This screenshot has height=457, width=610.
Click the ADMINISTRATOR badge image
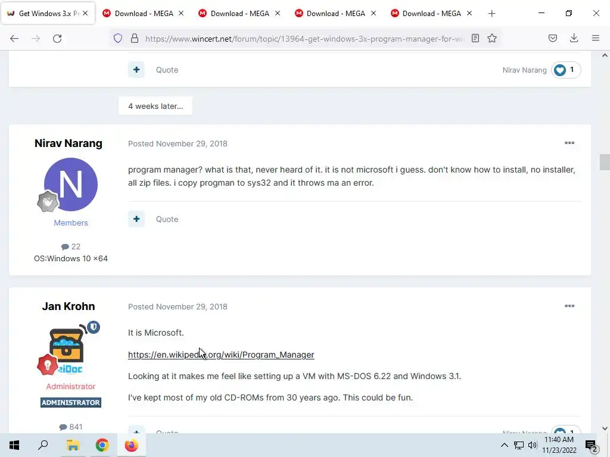click(71, 403)
